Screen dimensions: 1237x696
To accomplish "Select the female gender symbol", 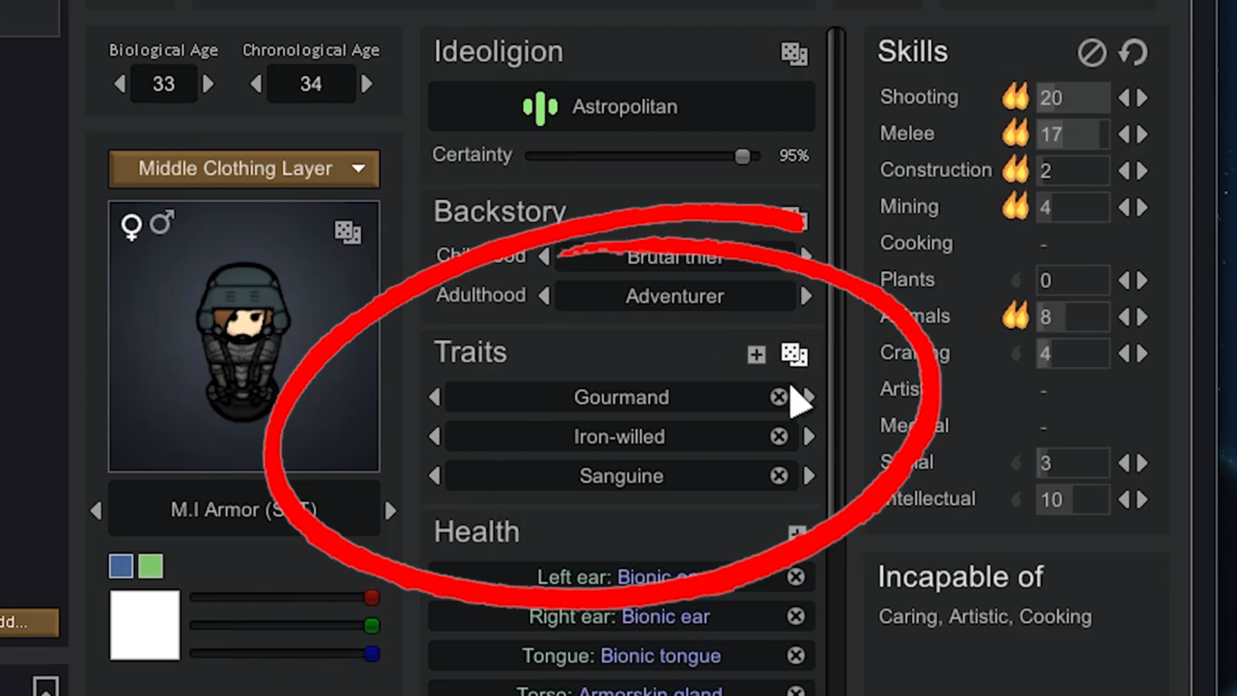I will point(131,227).
